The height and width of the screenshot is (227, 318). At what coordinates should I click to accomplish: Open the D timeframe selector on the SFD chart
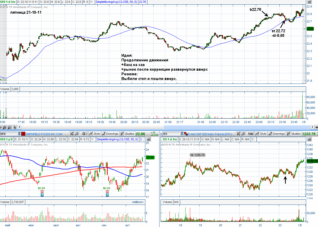click(83, 134)
